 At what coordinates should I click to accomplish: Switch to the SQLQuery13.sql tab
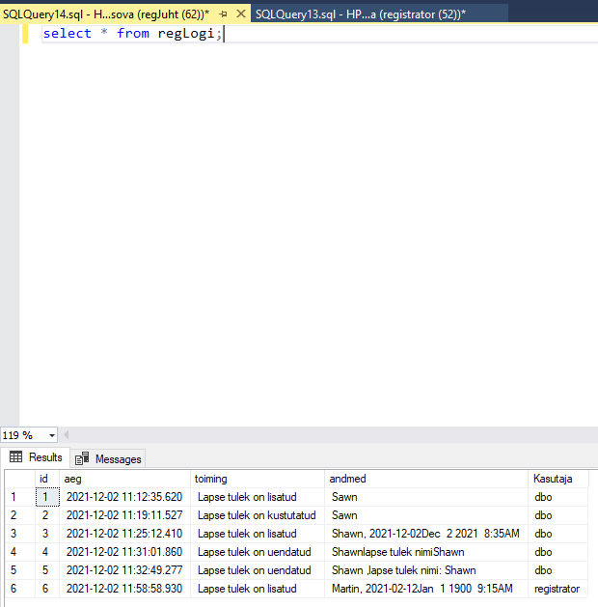[360, 14]
